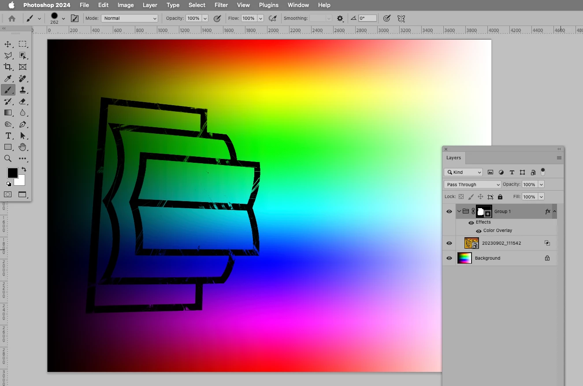Reset to default foreground and background colors
Screen dimensions: 583x386
pos(9,184)
